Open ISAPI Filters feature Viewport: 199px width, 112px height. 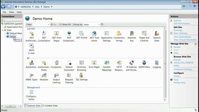point(144,64)
